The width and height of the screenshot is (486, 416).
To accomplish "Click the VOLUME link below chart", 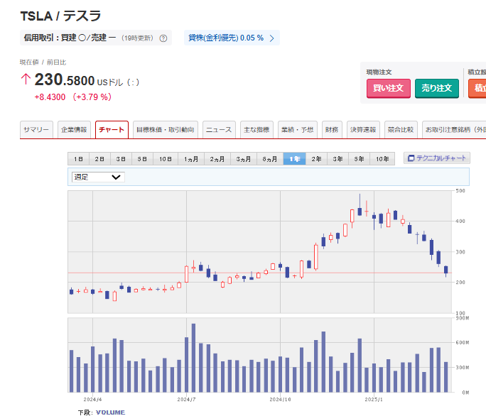I will pyautogui.click(x=110, y=412).
